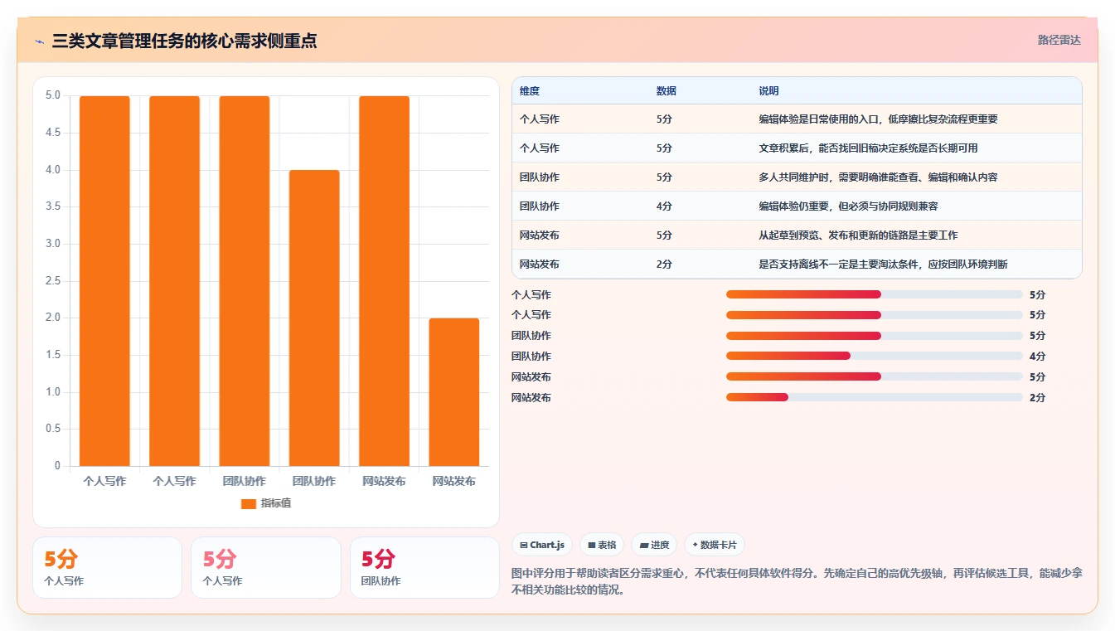Click the table text 从起草到预览、发布和更新的链路
This screenshot has width=1115, height=631.
[833, 235]
